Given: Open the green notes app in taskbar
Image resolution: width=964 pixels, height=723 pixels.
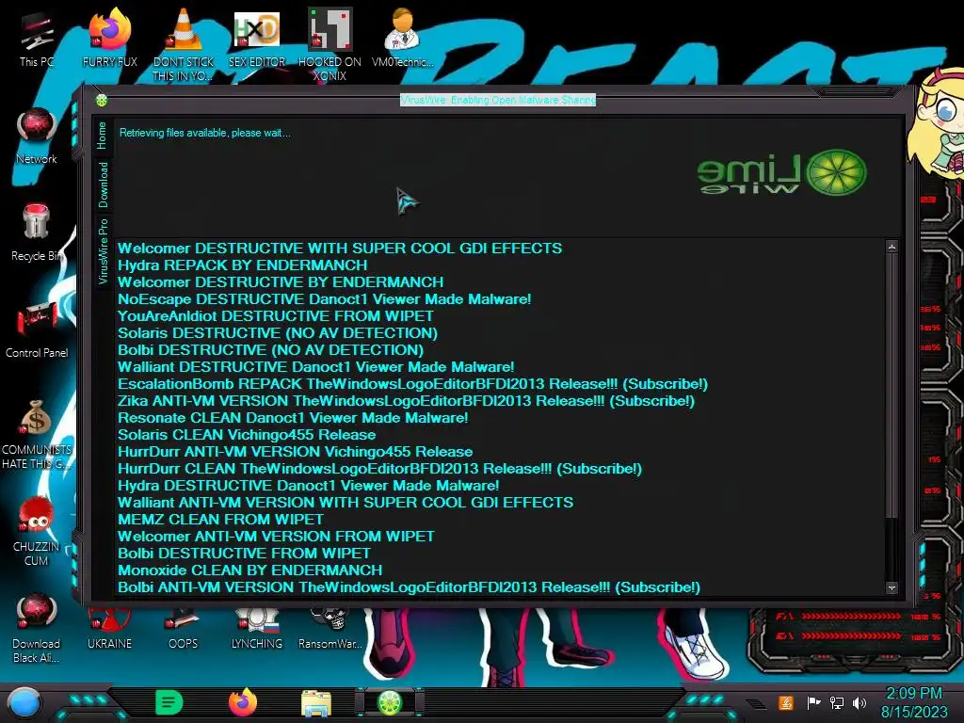Looking at the screenshot, I should pos(169,702).
